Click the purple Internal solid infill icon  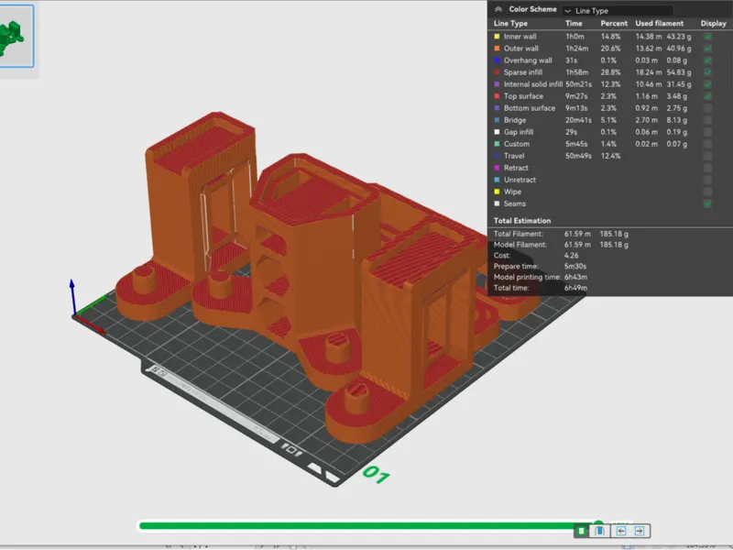pos(497,84)
